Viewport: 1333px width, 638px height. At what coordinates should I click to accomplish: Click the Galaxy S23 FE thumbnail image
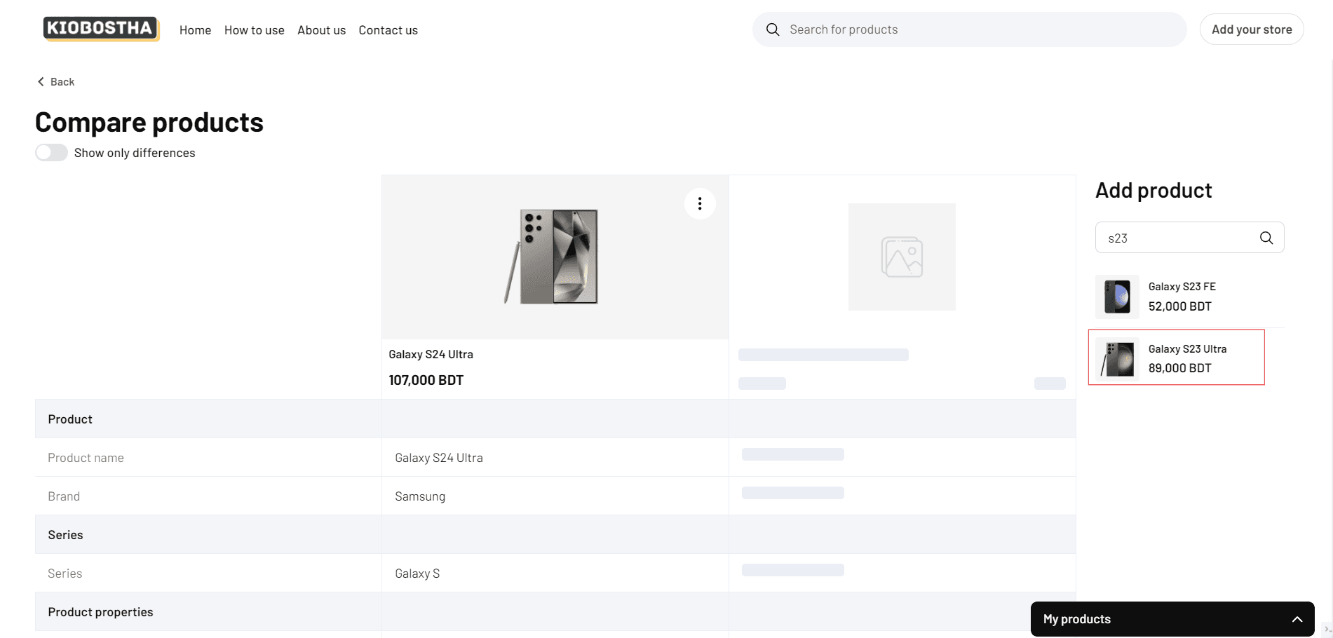click(x=1117, y=297)
